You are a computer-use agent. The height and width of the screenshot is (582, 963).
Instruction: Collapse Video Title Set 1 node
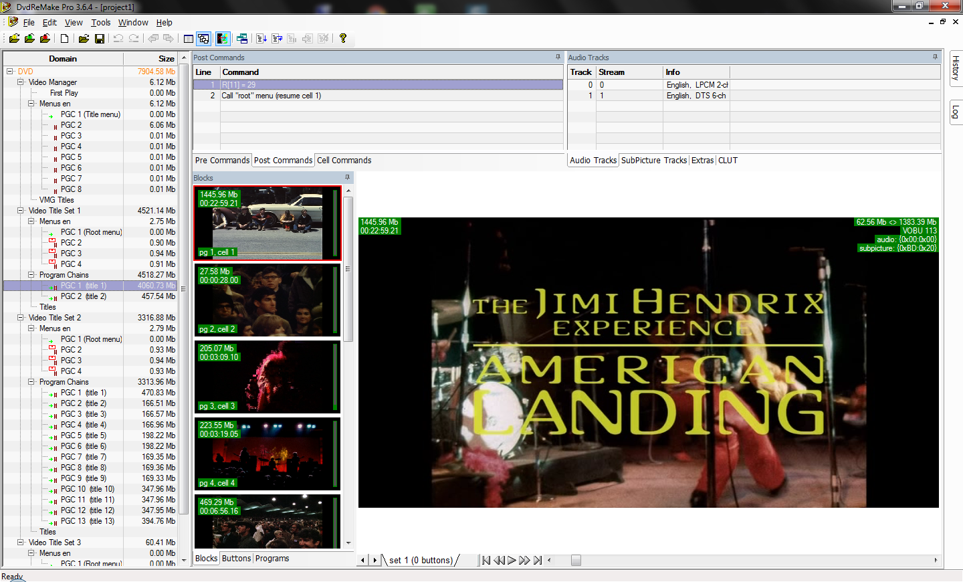(x=20, y=211)
